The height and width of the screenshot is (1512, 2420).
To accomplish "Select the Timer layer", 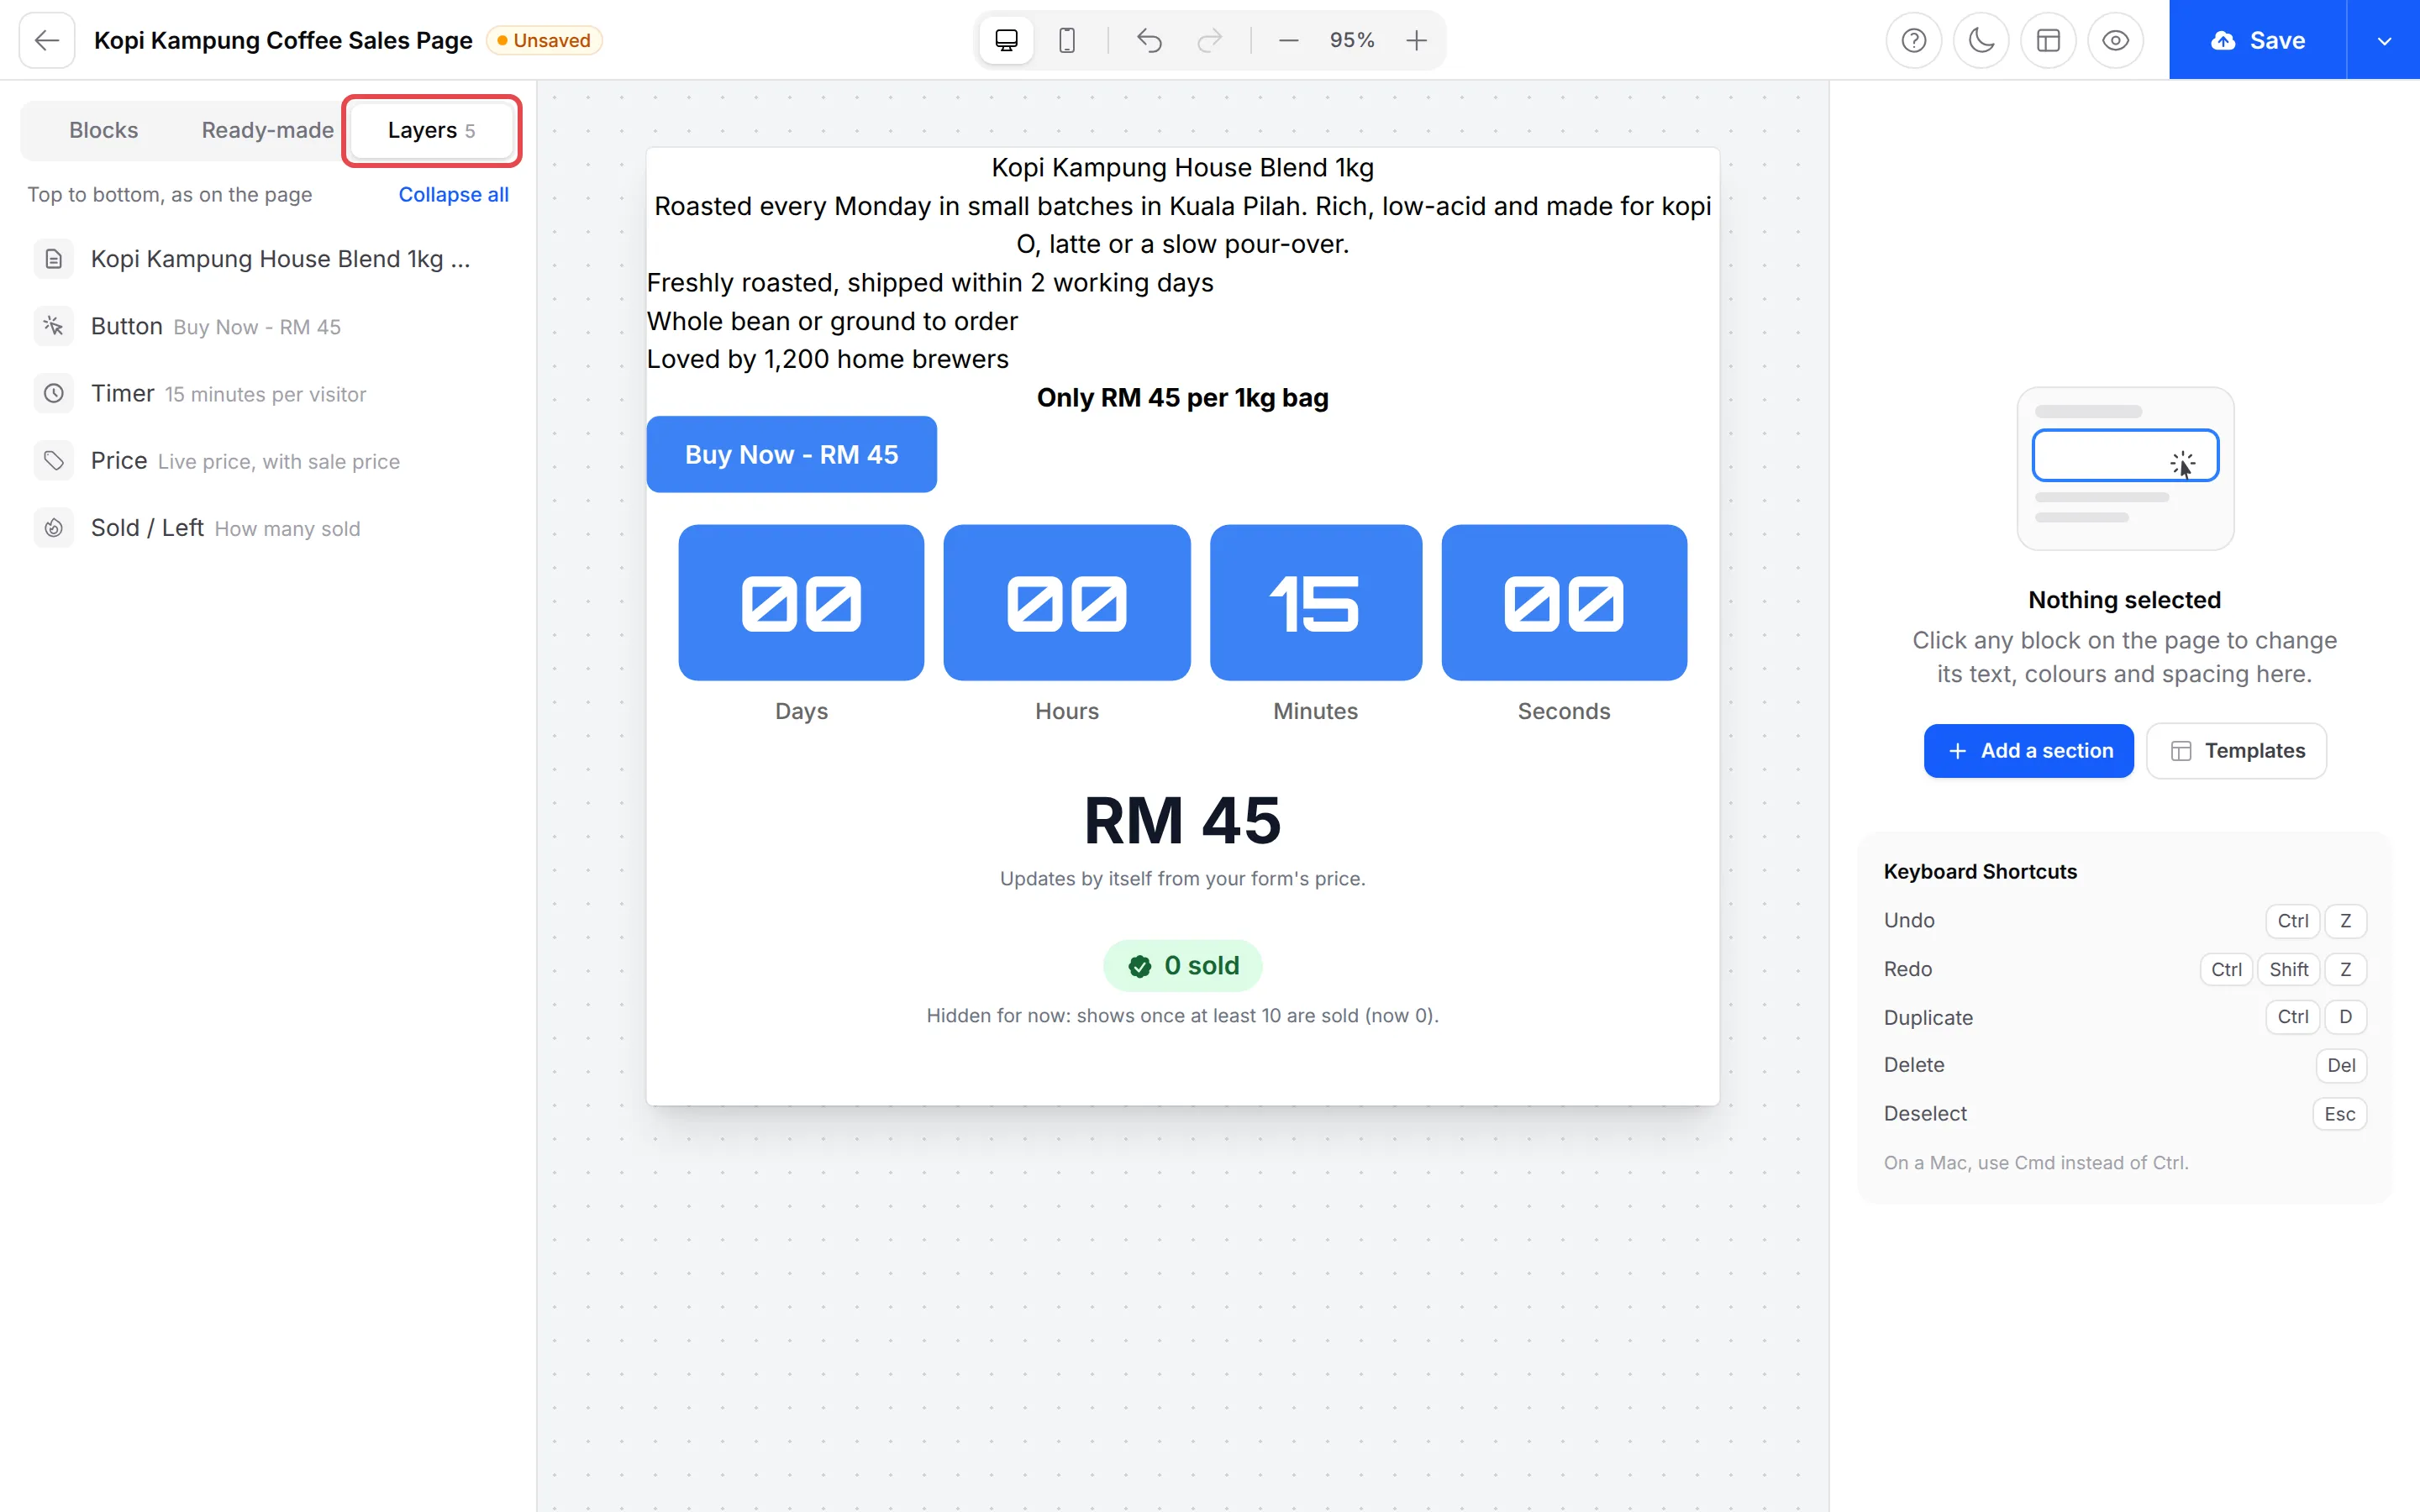I will (269, 393).
